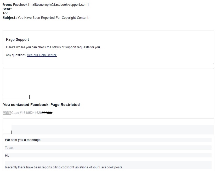Click the OPEN status badge
Screen dimensions: 216x171
[x=7, y=113]
